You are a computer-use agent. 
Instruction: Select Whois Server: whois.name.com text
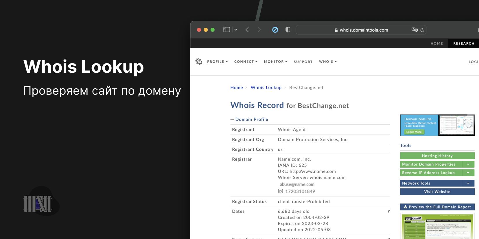point(312,178)
